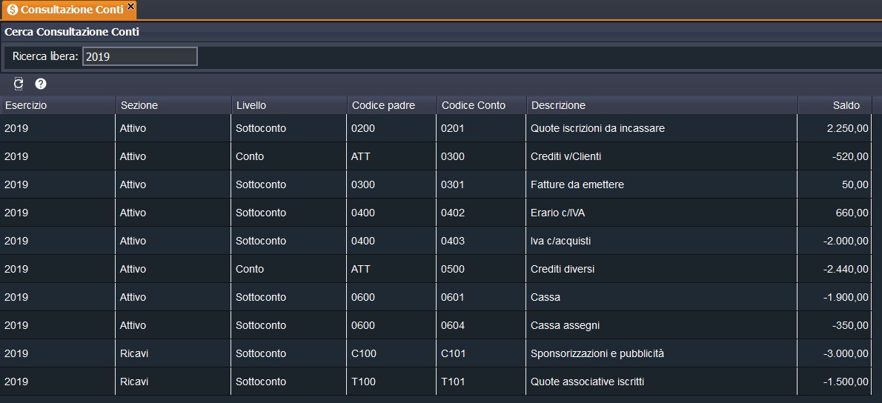Click the refresh icon in the toolbar
Image resolution: width=882 pixels, height=403 pixels.
(x=19, y=84)
